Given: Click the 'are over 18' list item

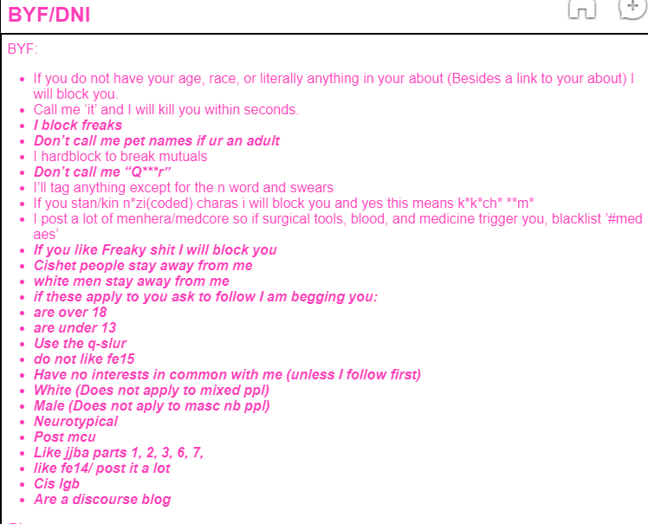Looking at the screenshot, I should pos(70,313).
